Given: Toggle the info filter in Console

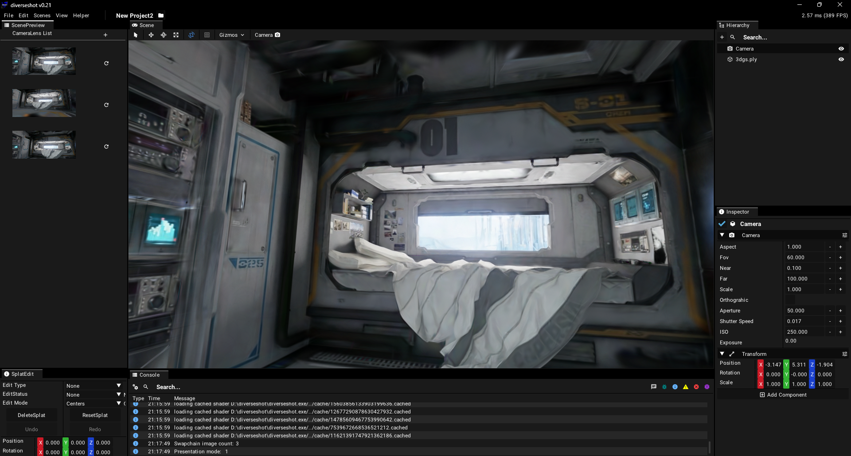Looking at the screenshot, I should (x=675, y=387).
